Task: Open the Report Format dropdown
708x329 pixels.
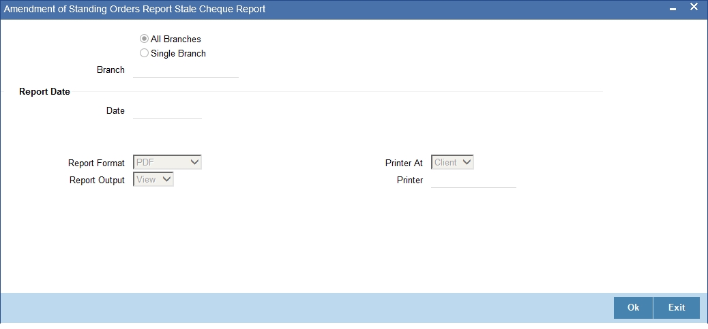Action: click(168, 162)
